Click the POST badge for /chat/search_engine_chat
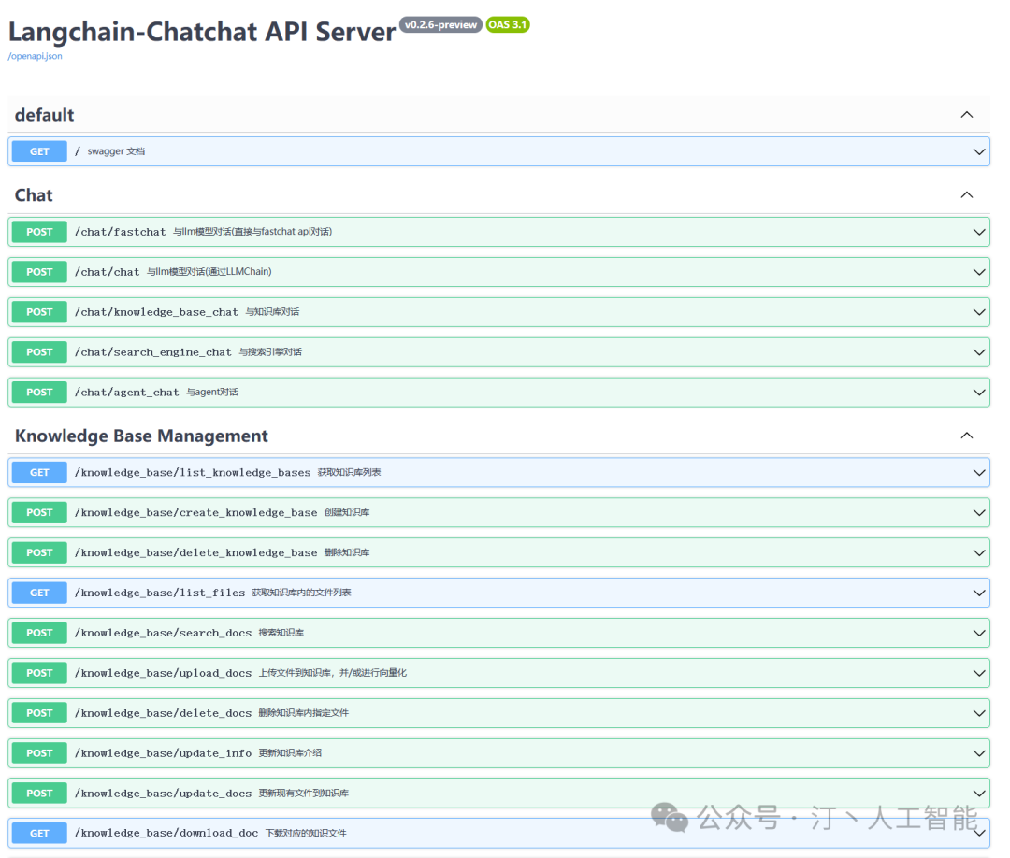The image size is (1010, 858). point(39,352)
